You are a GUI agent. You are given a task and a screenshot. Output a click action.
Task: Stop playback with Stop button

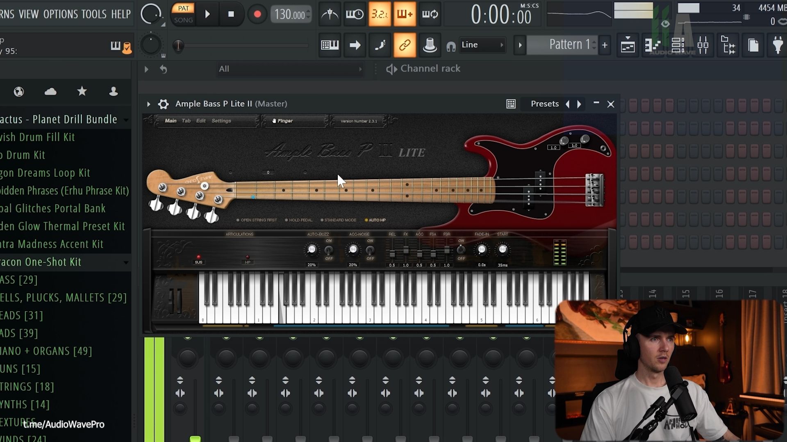231,14
